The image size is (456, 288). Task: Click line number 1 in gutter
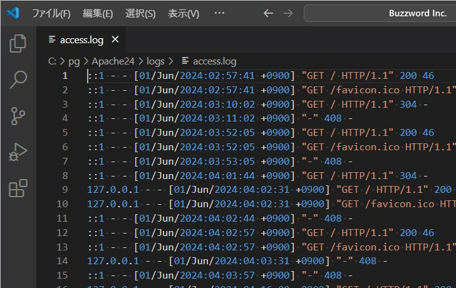[65, 76]
